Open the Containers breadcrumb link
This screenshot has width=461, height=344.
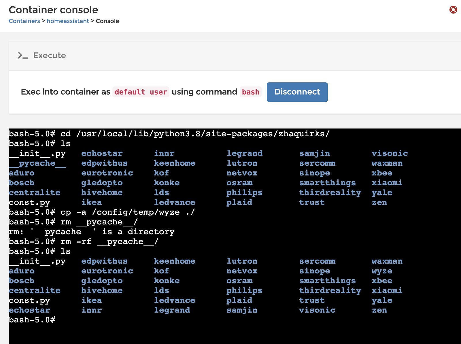(24, 21)
